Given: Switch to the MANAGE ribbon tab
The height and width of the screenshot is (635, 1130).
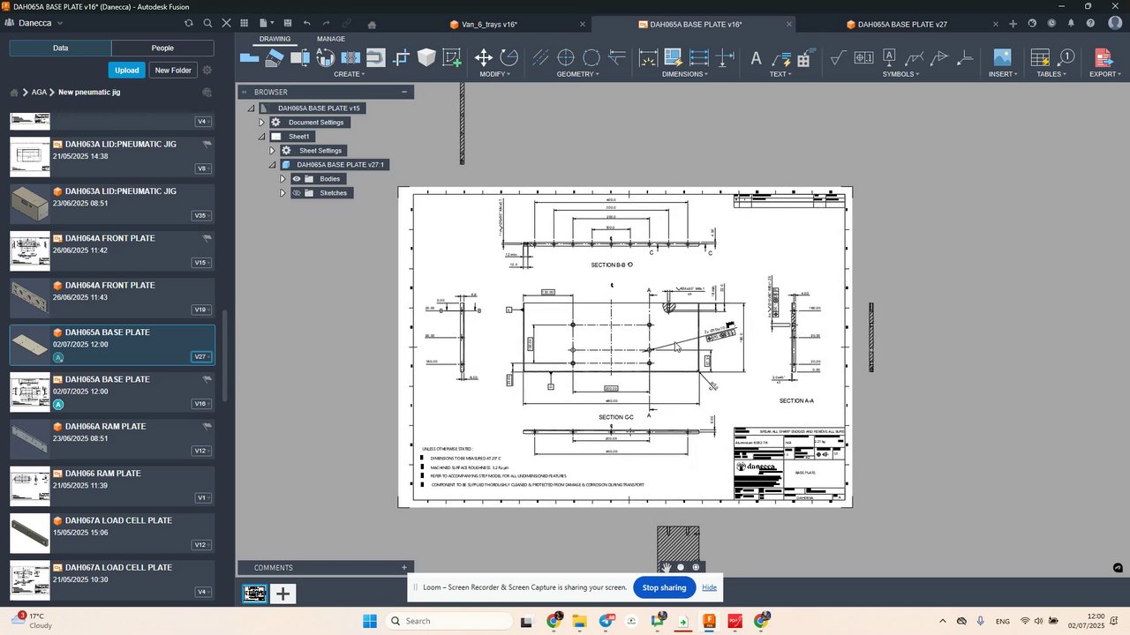Looking at the screenshot, I should 331,39.
